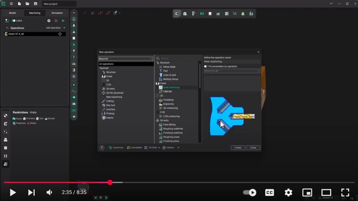Toggle Fill parameters by operation
The height and width of the screenshot is (201, 358).
[x=206, y=66]
